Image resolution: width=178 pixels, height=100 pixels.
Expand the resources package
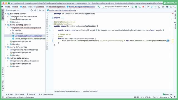11,33
